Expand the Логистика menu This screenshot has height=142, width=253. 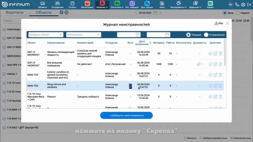117,5
